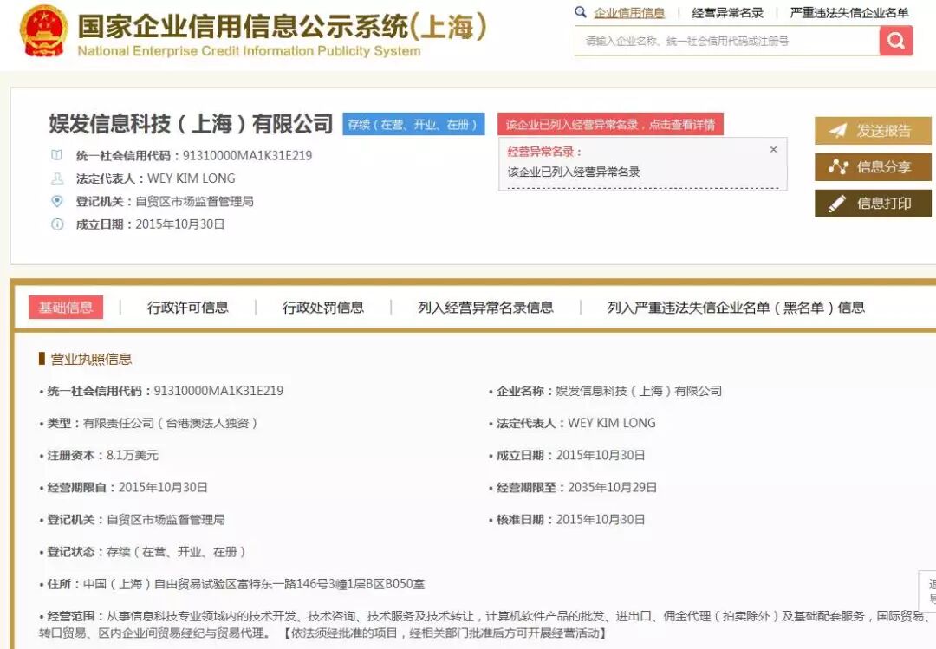Click the company title 娱发信息科技（上海）有限公司
This screenshot has height=649, width=936.
(191, 124)
